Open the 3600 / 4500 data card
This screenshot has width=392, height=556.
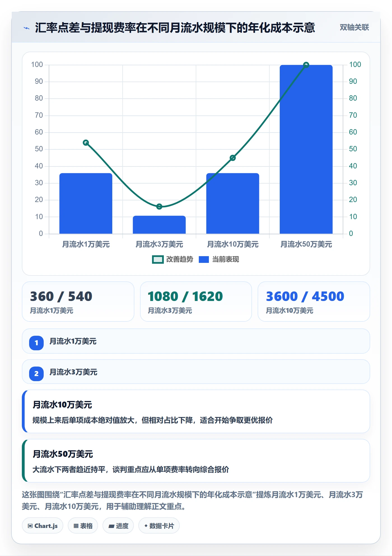tap(314, 302)
